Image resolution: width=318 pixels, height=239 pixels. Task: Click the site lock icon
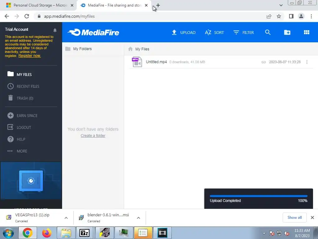(39, 16)
